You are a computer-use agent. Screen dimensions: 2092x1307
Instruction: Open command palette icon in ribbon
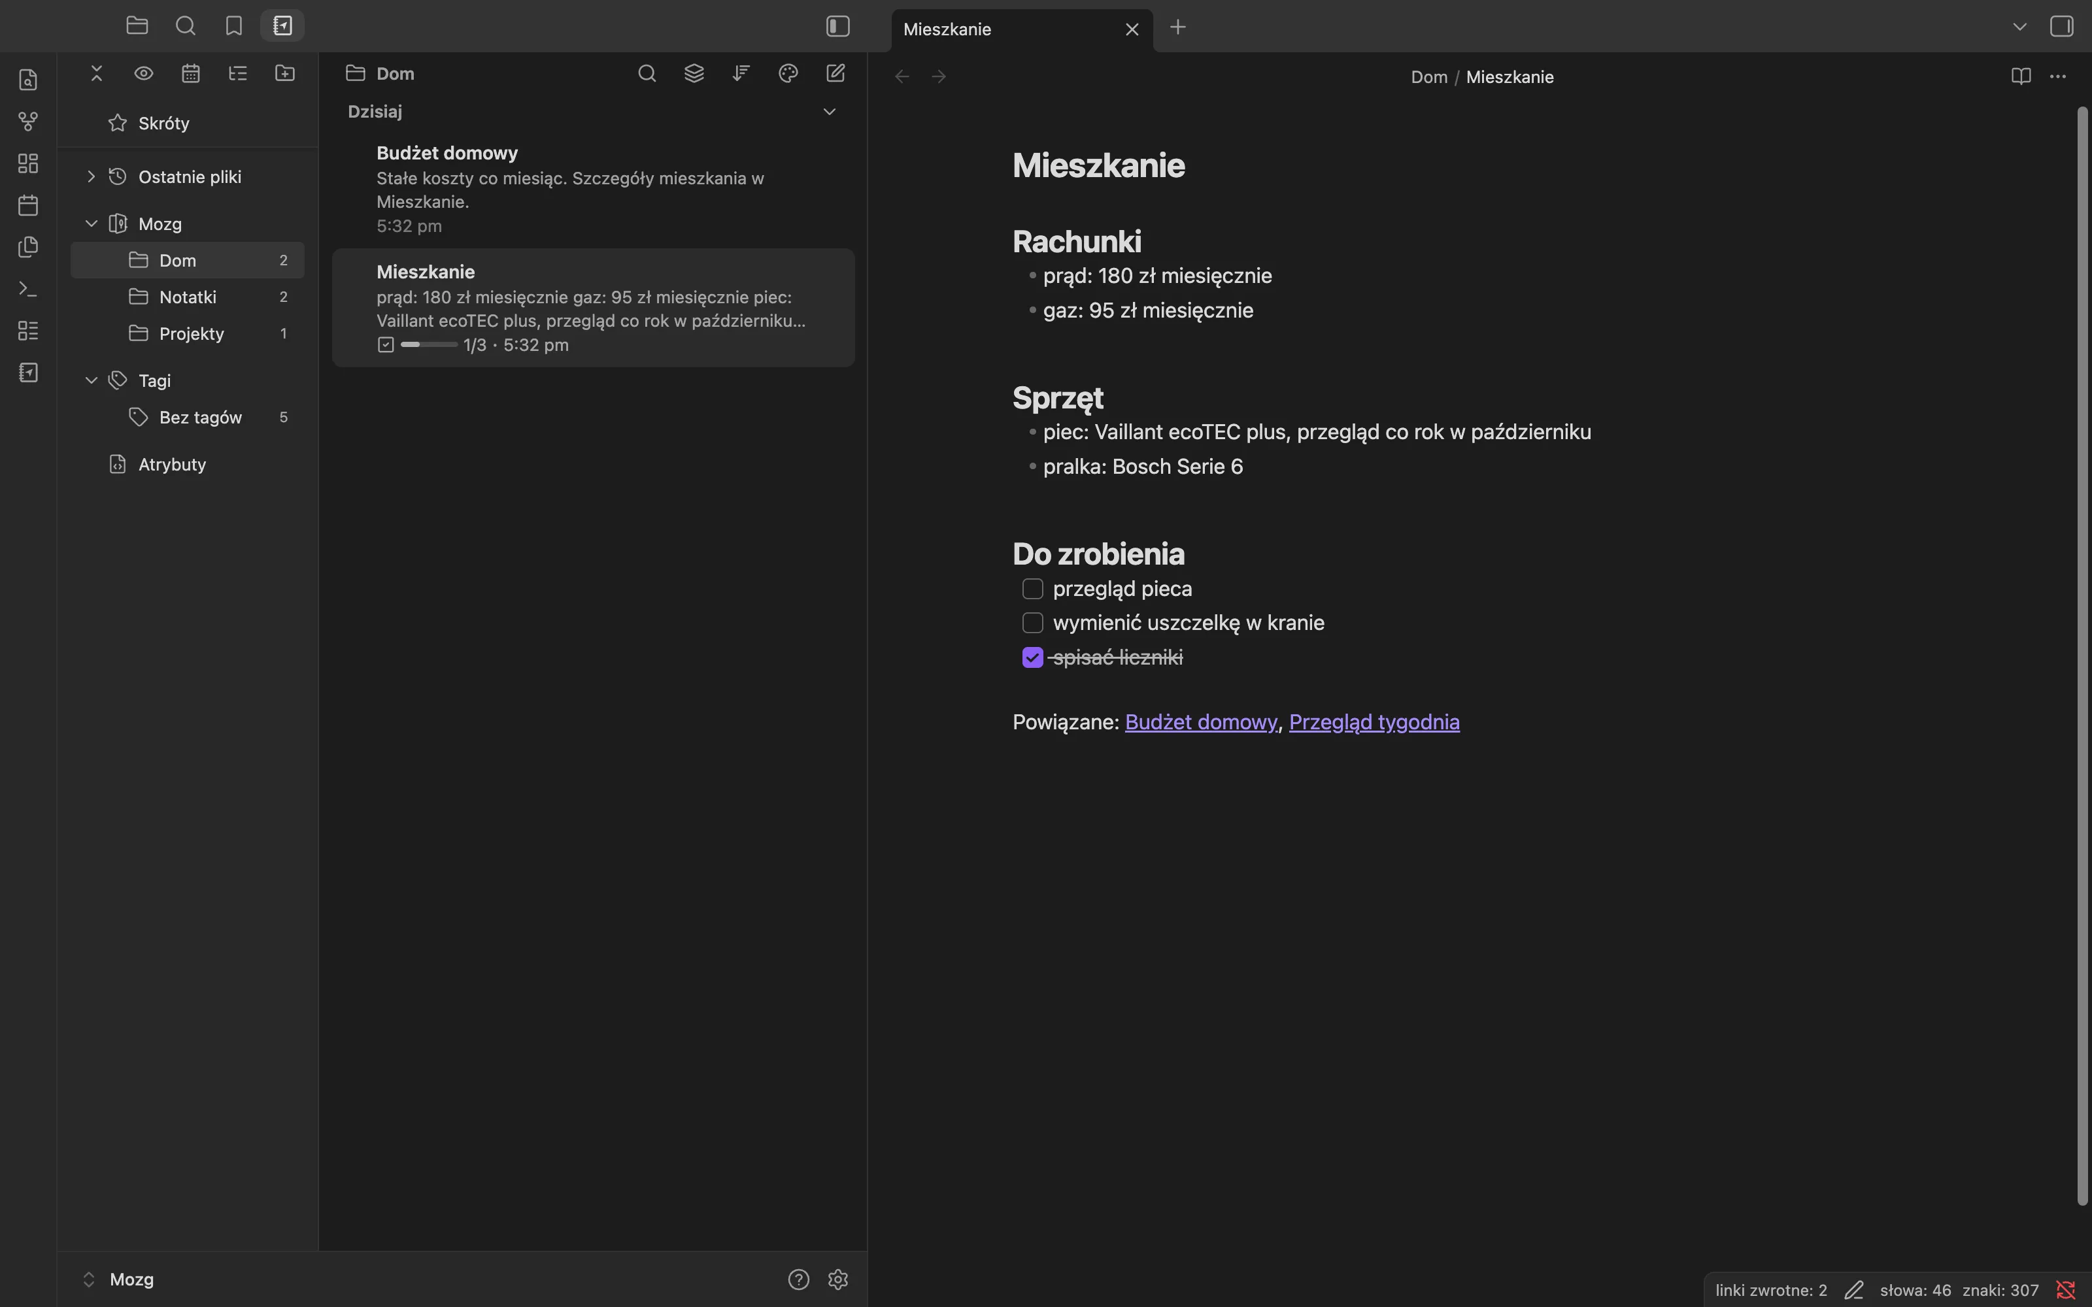(x=29, y=289)
